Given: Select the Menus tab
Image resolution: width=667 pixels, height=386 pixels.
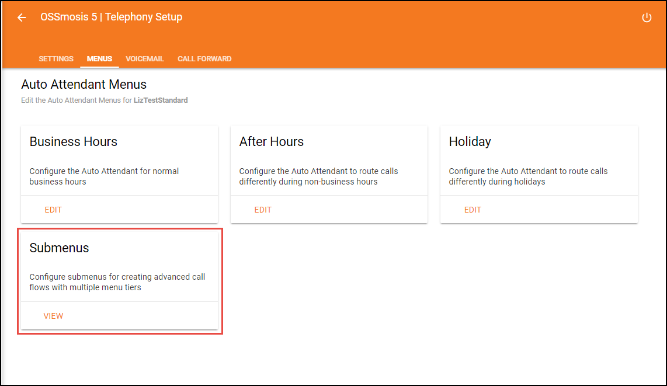Looking at the screenshot, I should pos(99,59).
